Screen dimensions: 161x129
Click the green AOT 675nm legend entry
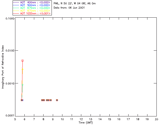click(x=32, y=8)
